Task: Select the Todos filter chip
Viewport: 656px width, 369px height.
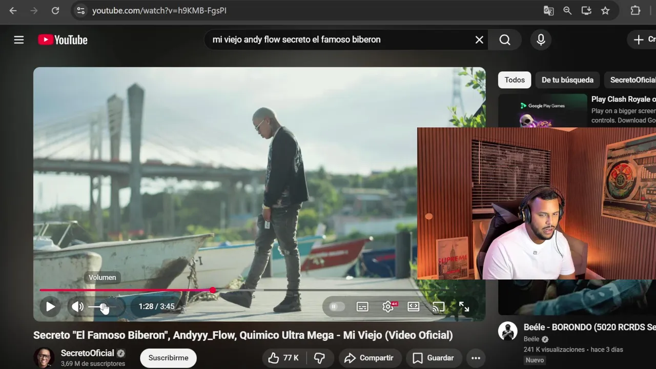Action: tap(515, 80)
